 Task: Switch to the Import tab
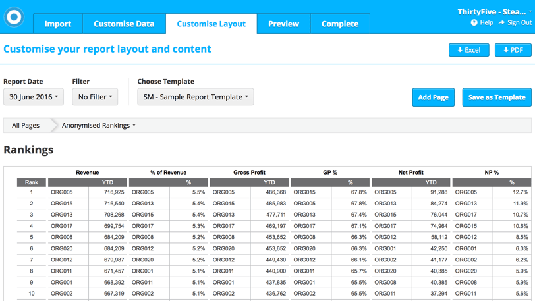(x=58, y=24)
